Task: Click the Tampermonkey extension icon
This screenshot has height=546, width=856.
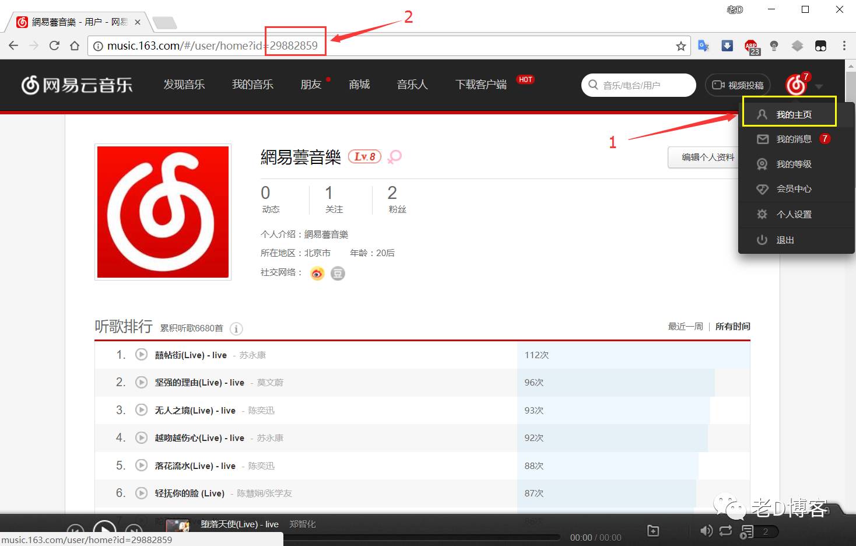Action: click(x=820, y=45)
